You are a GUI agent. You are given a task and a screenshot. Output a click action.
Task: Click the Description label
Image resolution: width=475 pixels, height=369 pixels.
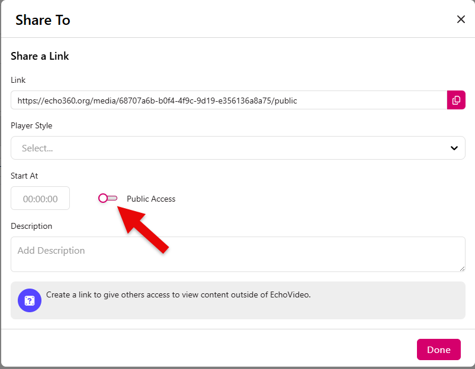point(31,226)
